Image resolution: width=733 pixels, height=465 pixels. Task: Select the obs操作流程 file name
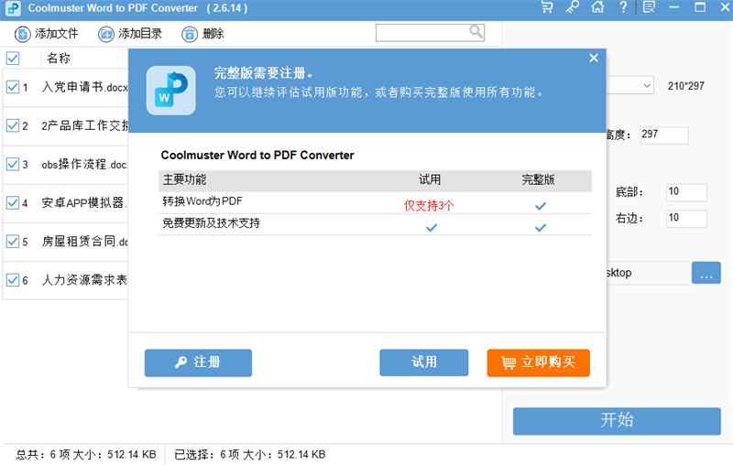click(x=84, y=165)
